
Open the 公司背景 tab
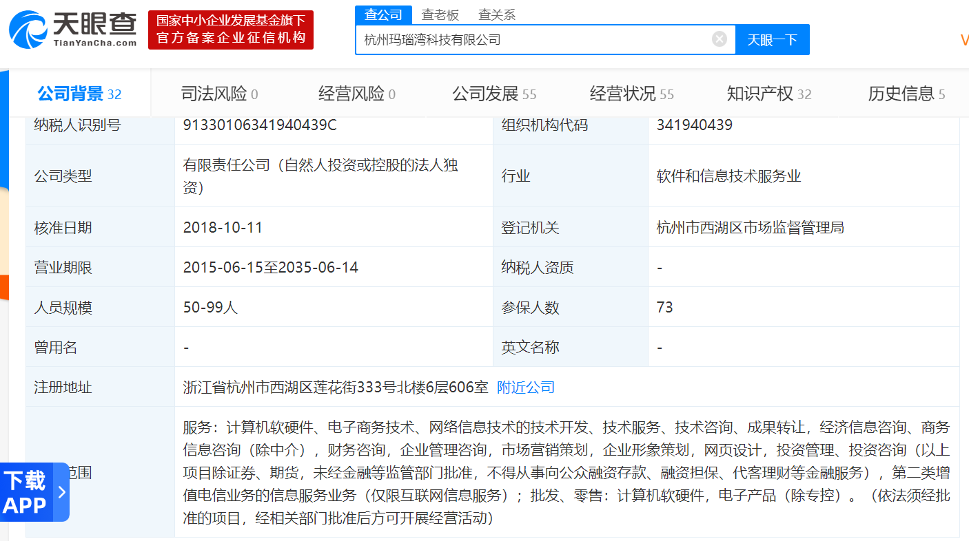[x=79, y=94]
